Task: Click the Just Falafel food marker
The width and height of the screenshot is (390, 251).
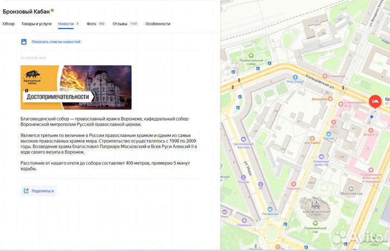Action: tap(312, 138)
